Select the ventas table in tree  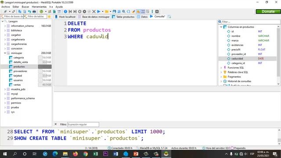(17, 85)
